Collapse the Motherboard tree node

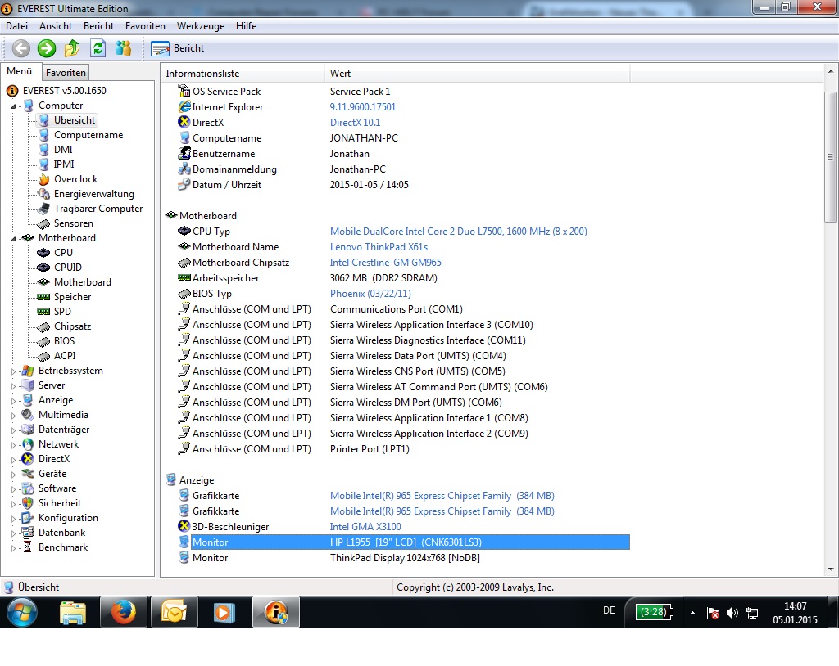coord(13,238)
